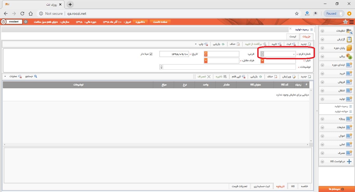Viewport: 355px width, 192px height.
Task: Open the انبار warehouse dropdown arrow
Action: point(262,61)
